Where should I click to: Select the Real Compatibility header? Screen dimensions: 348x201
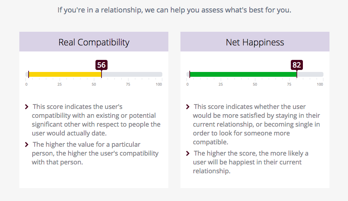94,42
